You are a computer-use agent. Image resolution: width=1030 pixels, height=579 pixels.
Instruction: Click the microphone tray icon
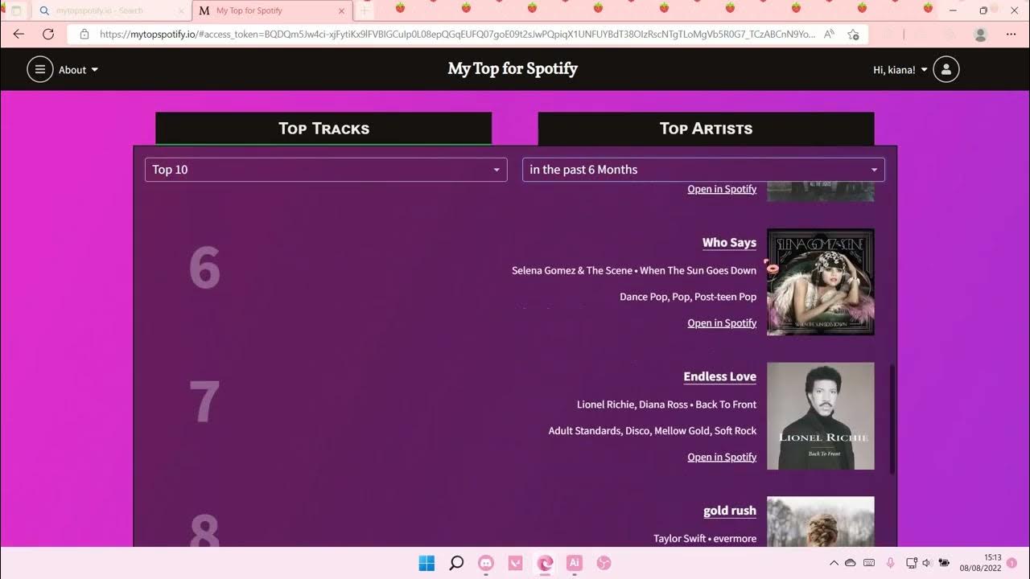tap(891, 563)
